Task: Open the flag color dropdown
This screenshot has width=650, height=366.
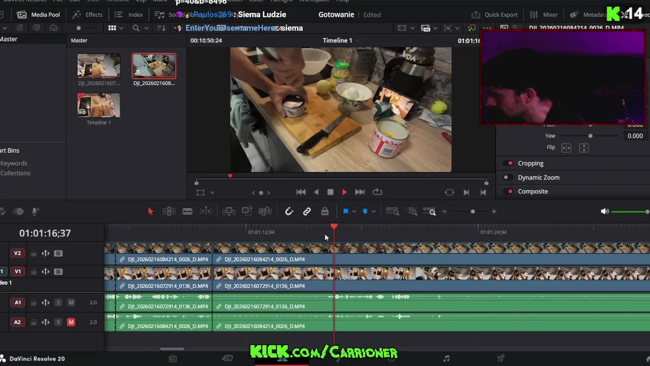Action: 354,211
